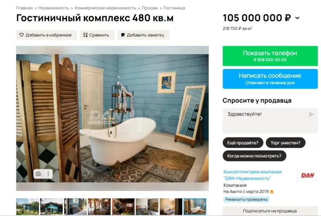Show next photo with right arrow
The height and width of the screenshot is (216, 321).
201,118
